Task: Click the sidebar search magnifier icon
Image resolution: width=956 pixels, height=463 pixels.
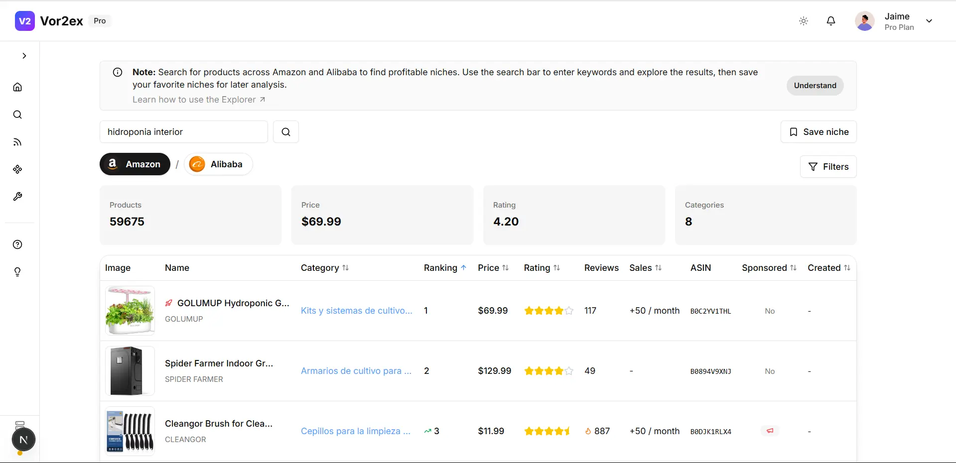Action: tap(17, 115)
